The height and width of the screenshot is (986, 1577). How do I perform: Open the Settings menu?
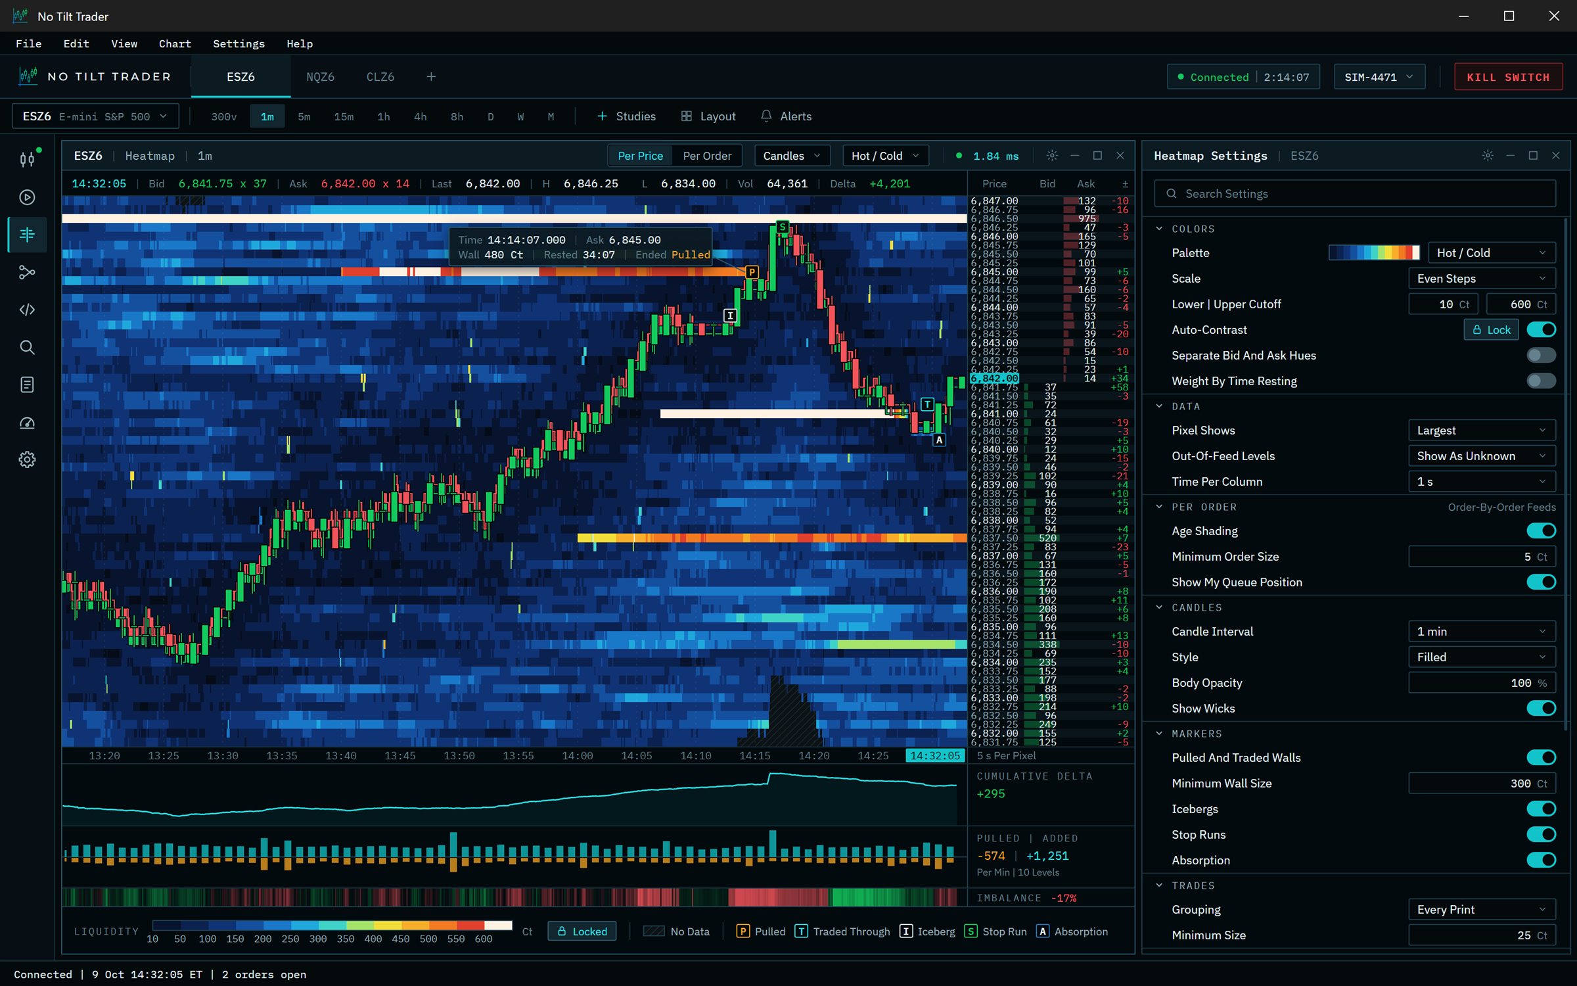[x=239, y=44]
